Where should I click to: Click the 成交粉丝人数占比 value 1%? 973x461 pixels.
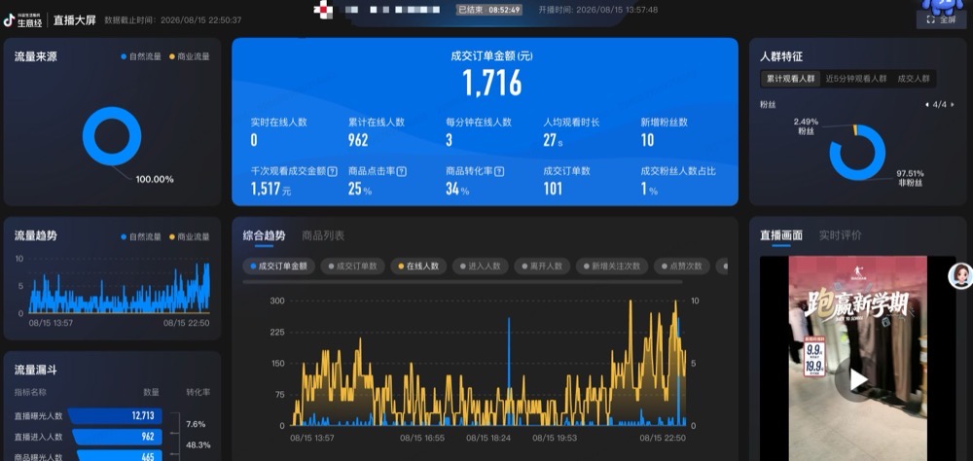[x=649, y=190]
